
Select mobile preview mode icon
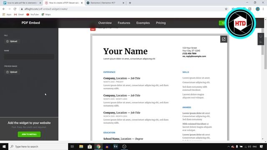[x=261, y=42]
